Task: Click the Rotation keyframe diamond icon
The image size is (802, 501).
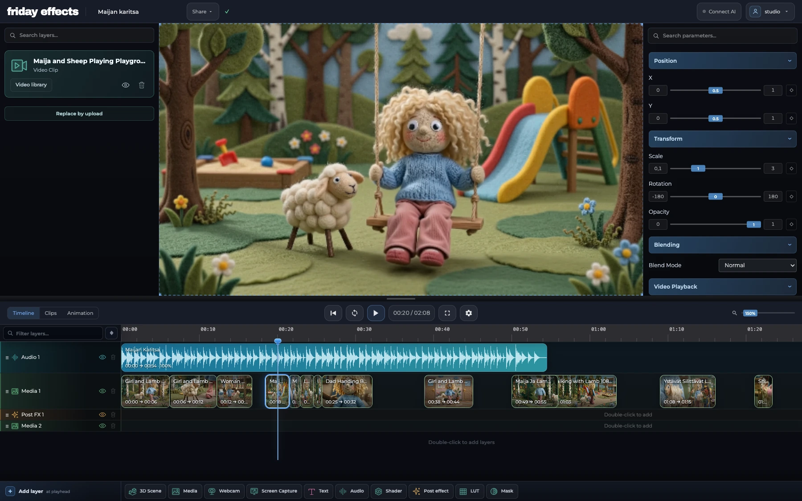Action: click(x=791, y=196)
